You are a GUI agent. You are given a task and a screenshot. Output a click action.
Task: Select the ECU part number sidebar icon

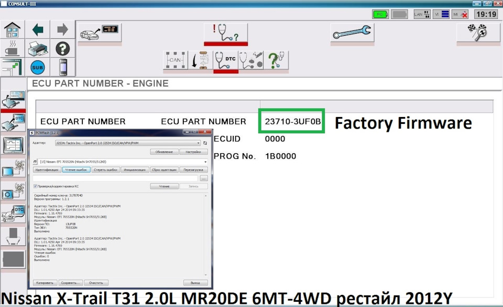click(x=13, y=100)
